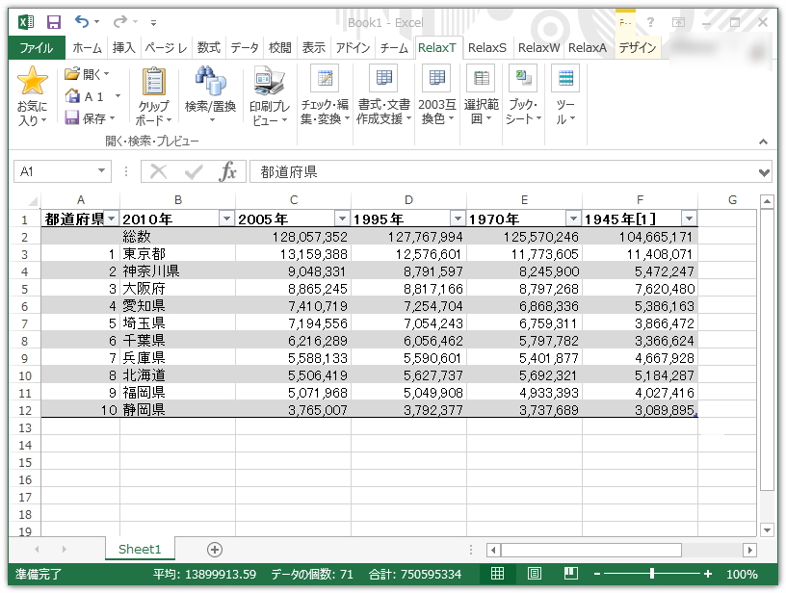Zoom out with the minus button

tap(597, 574)
